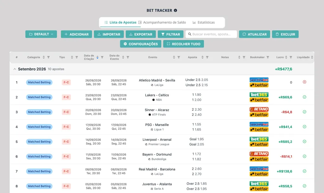Click bet365 logo in Liverpool - Arsenal row
Screen dimensions: 324x193
coord(259,139)
